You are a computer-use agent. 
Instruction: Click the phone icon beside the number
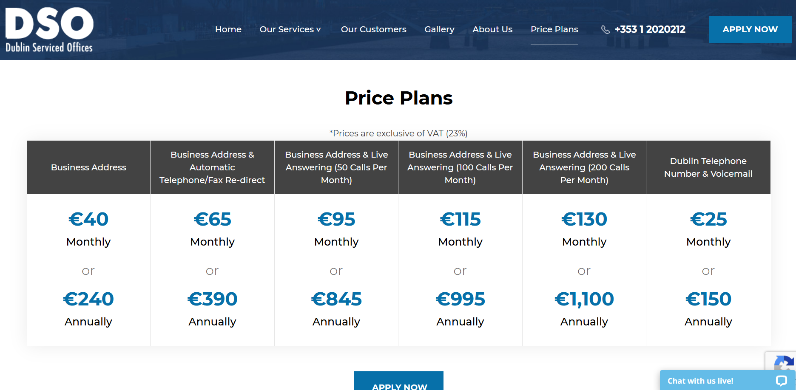pyautogui.click(x=605, y=29)
